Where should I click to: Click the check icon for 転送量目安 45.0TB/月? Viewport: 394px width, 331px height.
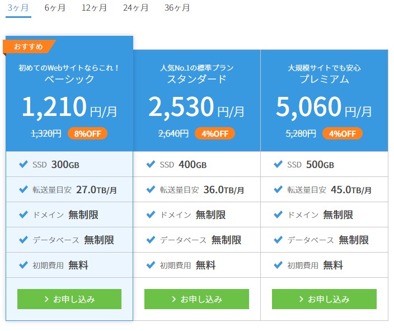(278, 189)
